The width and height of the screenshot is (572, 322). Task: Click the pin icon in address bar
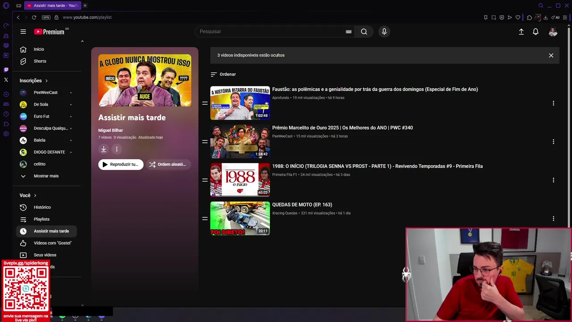point(485,17)
